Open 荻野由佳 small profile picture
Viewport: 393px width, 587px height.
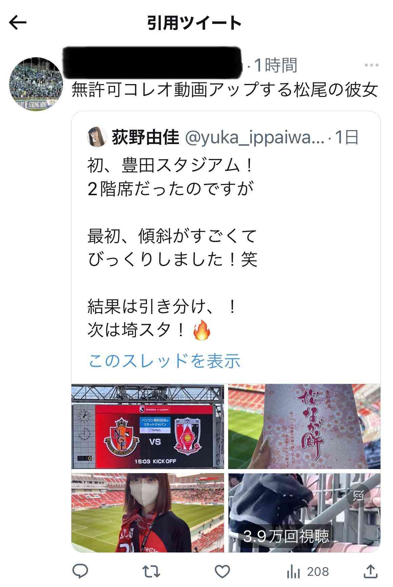click(x=97, y=138)
